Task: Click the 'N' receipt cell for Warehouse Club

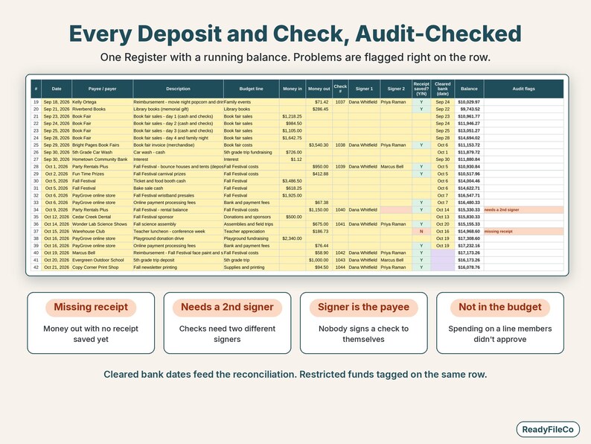Action: pos(421,231)
